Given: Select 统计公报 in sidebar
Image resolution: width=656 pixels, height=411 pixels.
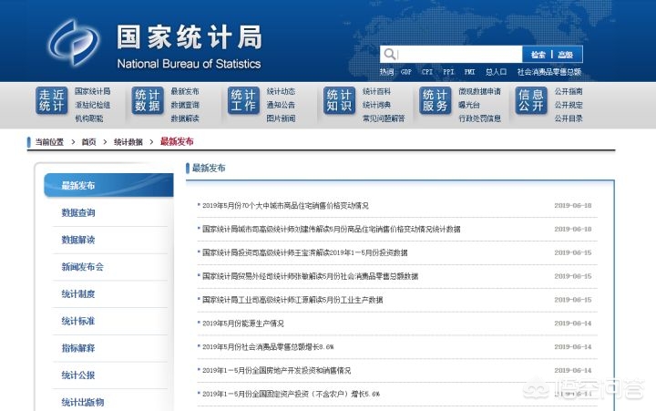Looking at the screenshot, I should [78, 375].
